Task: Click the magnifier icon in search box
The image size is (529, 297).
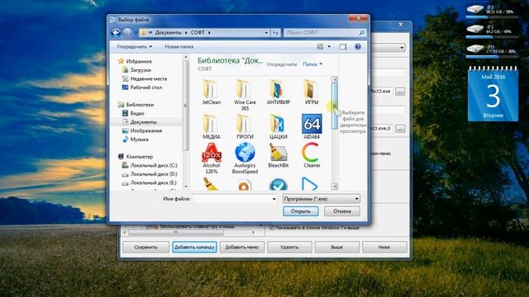Action: (x=361, y=33)
